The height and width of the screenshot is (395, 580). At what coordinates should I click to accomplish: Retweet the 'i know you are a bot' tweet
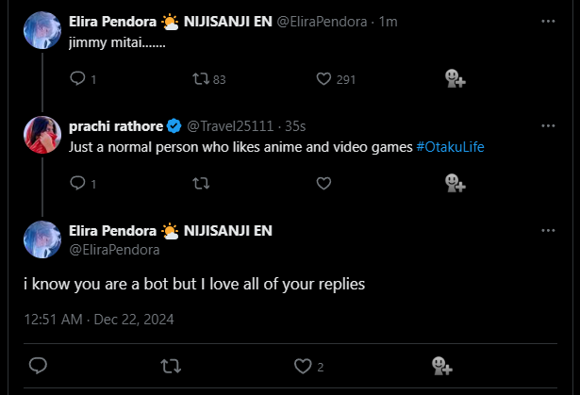(x=171, y=365)
